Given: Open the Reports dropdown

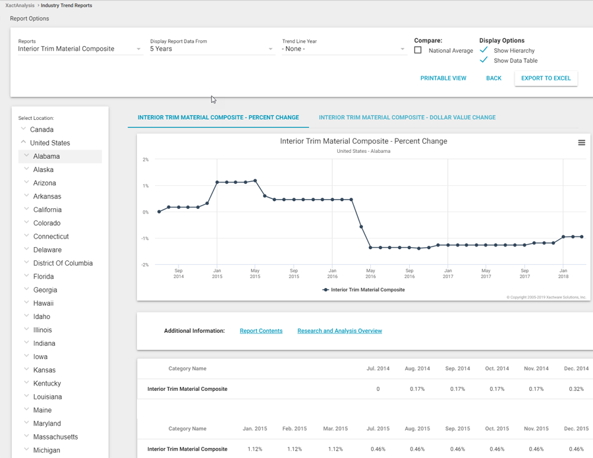Looking at the screenshot, I should pos(79,49).
